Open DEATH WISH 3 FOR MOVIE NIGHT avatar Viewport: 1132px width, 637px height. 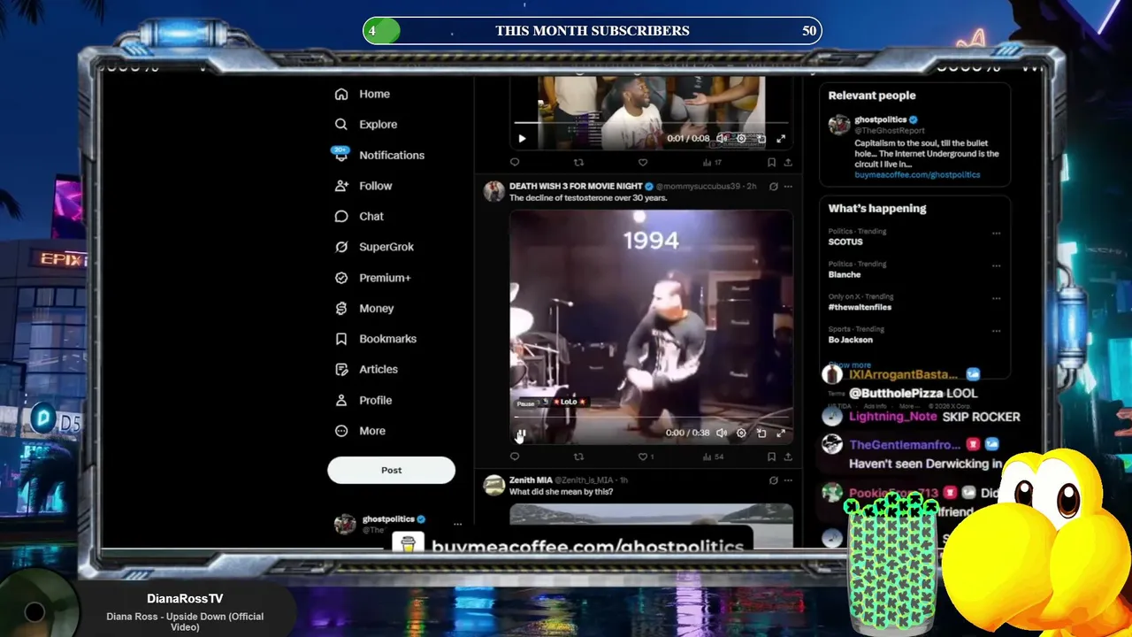click(494, 191)
